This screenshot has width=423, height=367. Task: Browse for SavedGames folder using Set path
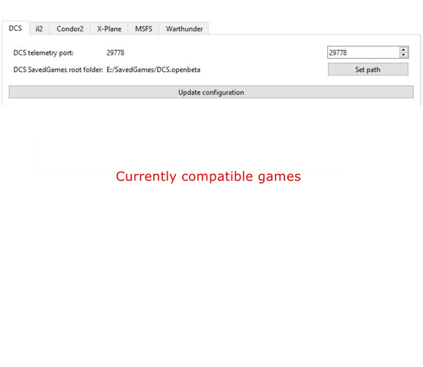coord(367,69)
